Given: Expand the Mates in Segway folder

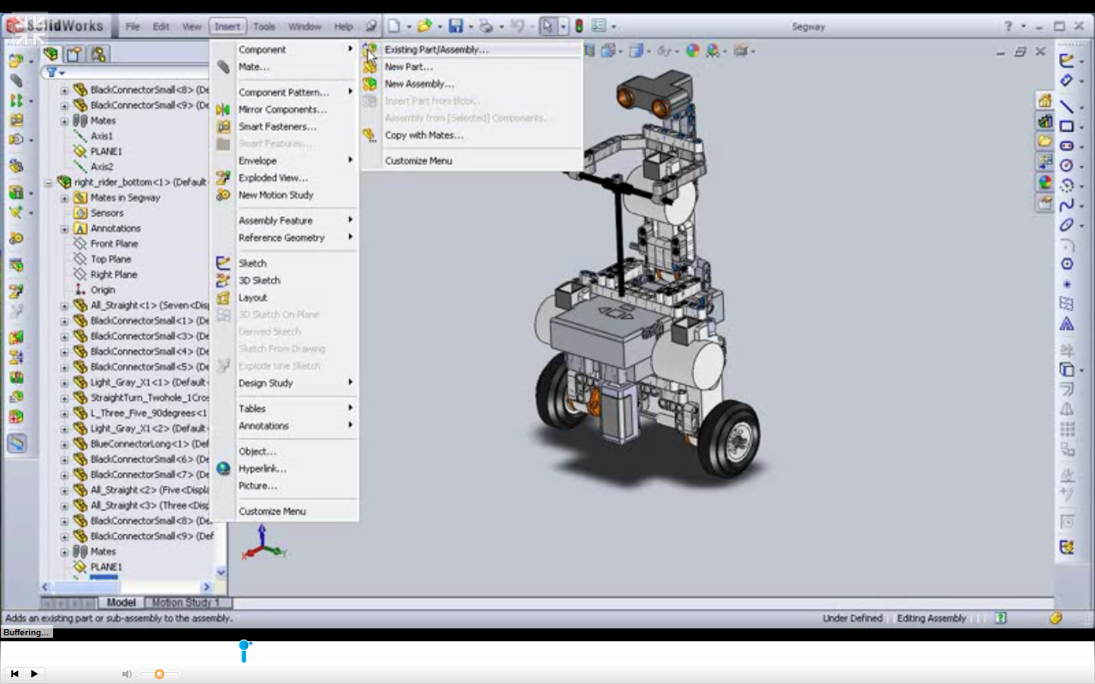Looking at the screenshot, I should coord(64,198).
